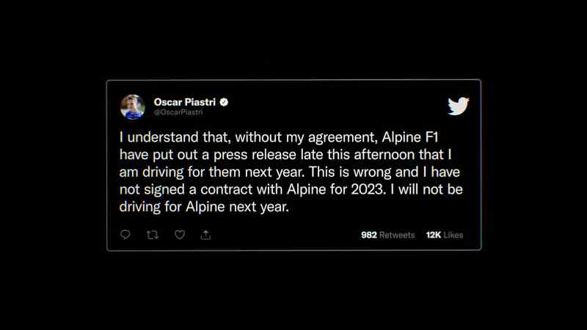587x330 pixels.
Task: Click the word Likes label
Action: coord(453,235)
